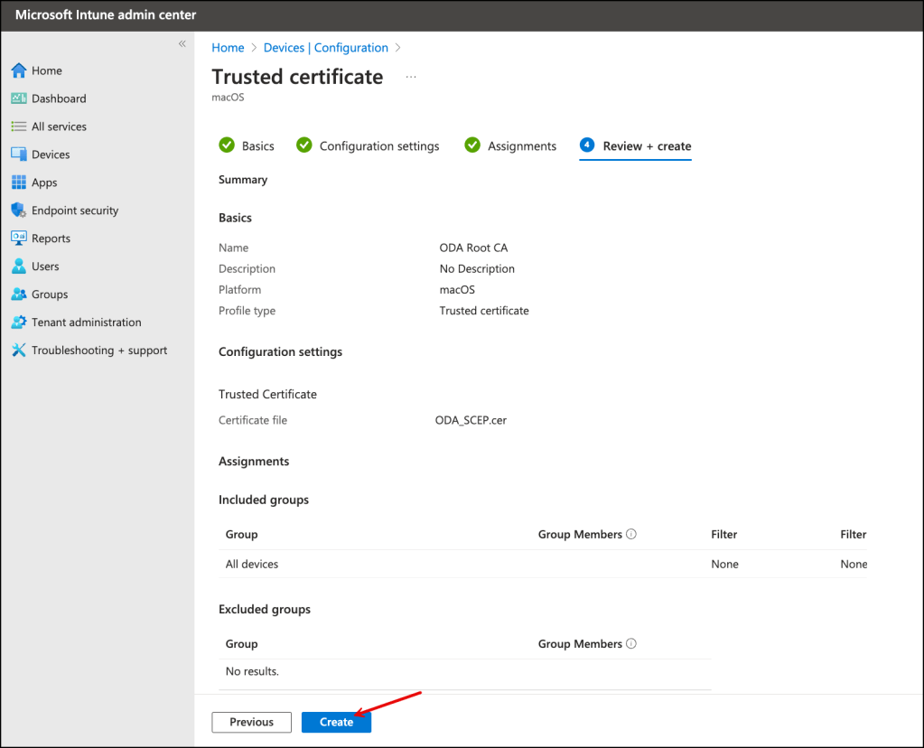This screenshot has width=924, height=748.
Task: Open the Users icon in sidebar
Action: pos(19,266)
